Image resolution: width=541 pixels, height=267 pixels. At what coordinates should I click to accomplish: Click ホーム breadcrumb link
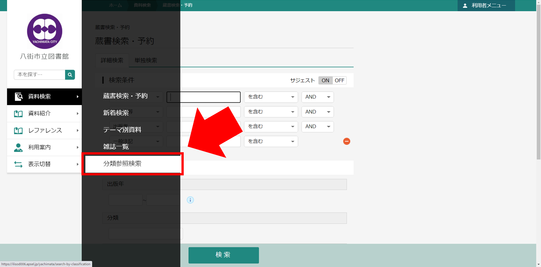(x=116, y=5)
